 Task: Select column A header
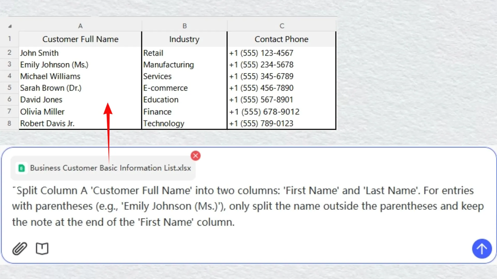pos(80,26)
